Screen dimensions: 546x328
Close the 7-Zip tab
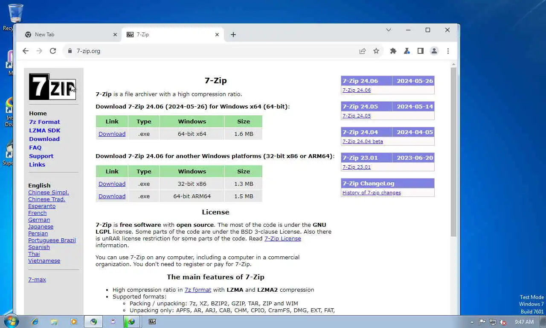[217, 35]
